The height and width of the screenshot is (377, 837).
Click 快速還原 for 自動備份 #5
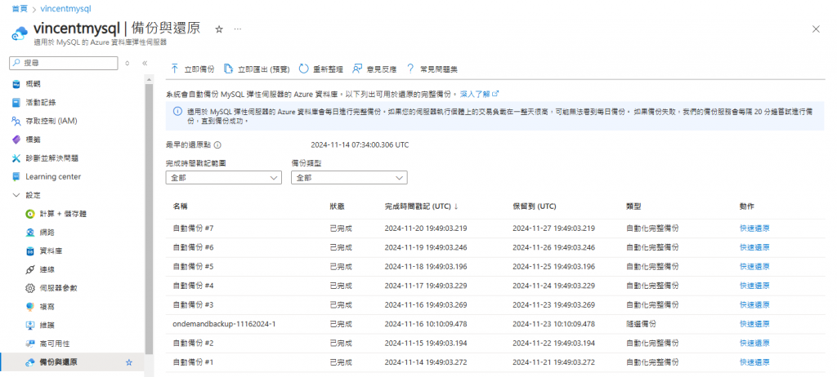coord(754,267)
